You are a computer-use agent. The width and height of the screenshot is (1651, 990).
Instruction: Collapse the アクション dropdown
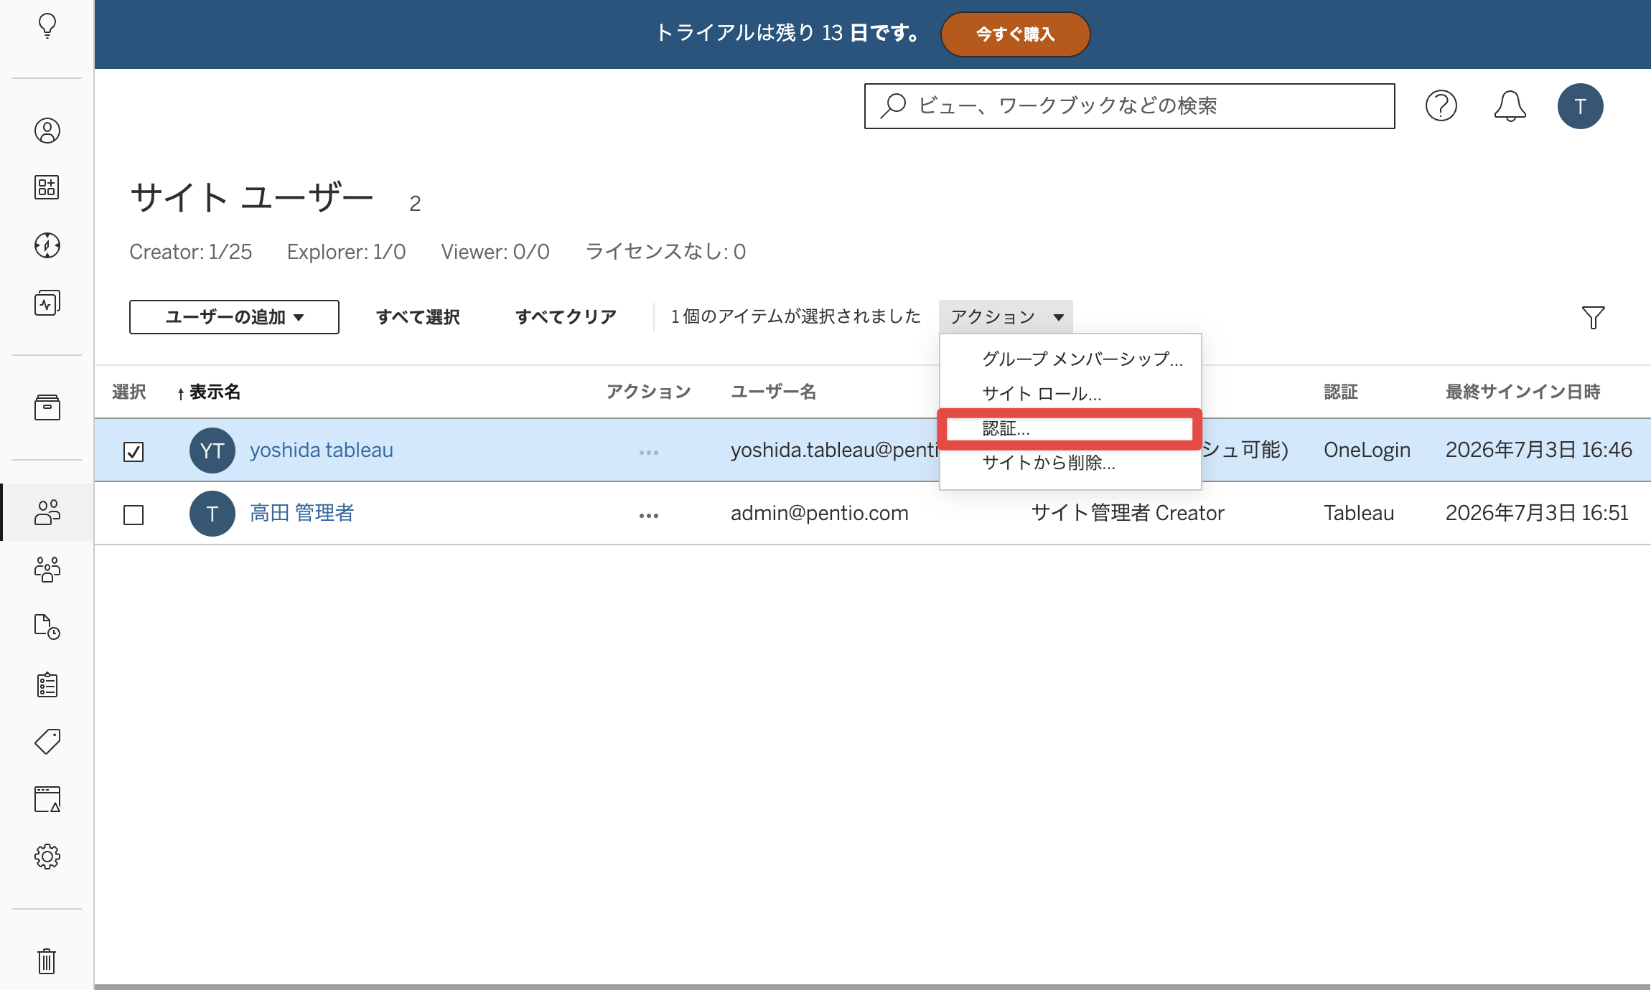1006,317
